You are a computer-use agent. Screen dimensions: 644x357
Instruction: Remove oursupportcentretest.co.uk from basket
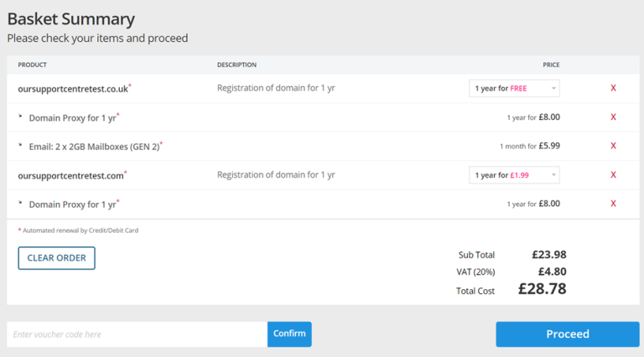[613, 88]
